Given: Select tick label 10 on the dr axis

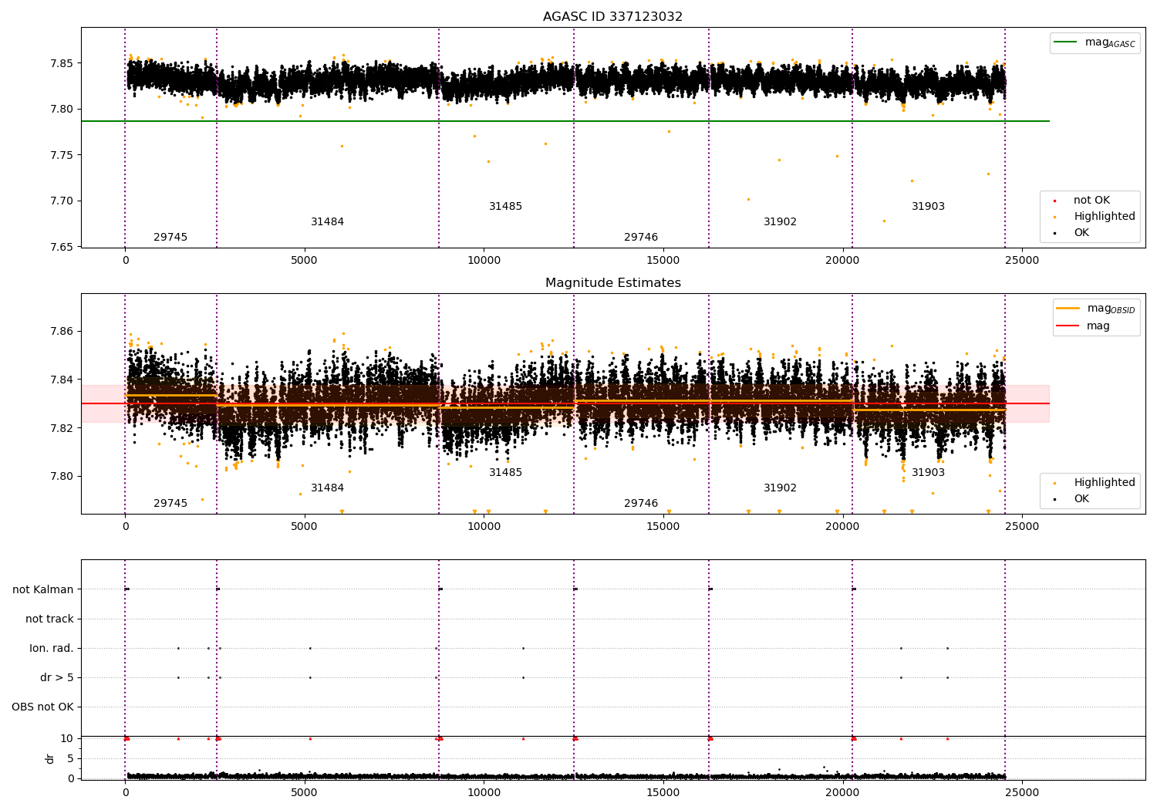Looking at the screenshot, I should [67, 738].
